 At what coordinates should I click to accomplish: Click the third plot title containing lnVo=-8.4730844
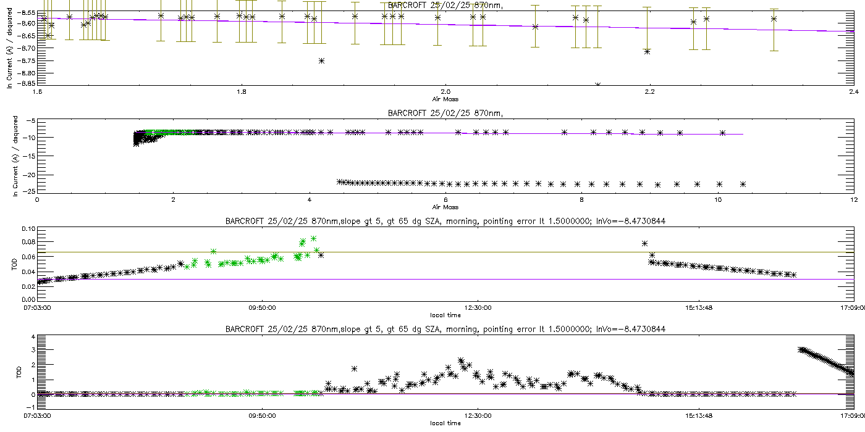pyautogui.click(x=445, y=220)
